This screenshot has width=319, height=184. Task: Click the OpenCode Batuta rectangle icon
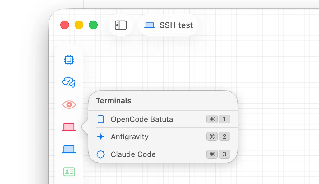[101, 119]
